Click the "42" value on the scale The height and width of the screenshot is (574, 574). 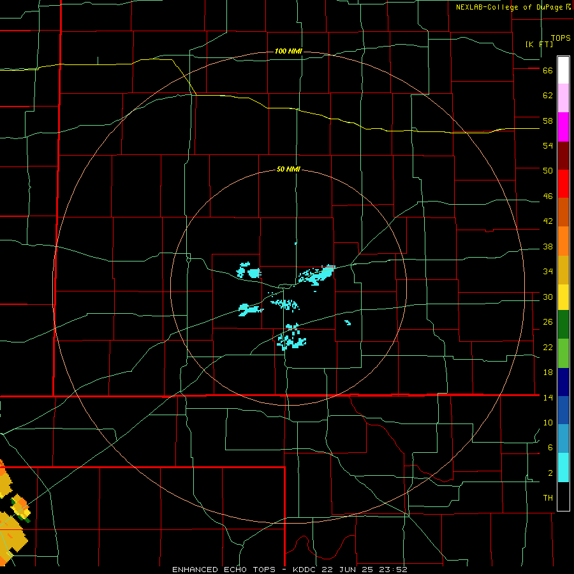[548, 221]
